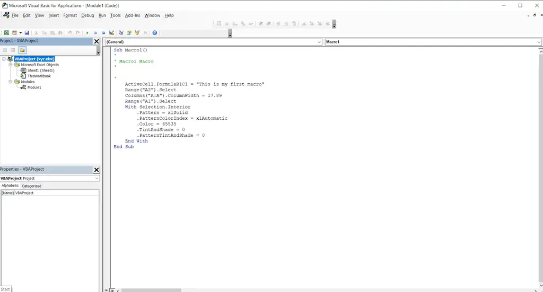543x292 pixels.
Task: Click the Clear All Bookmarks icon
Action: click(328, 23)
